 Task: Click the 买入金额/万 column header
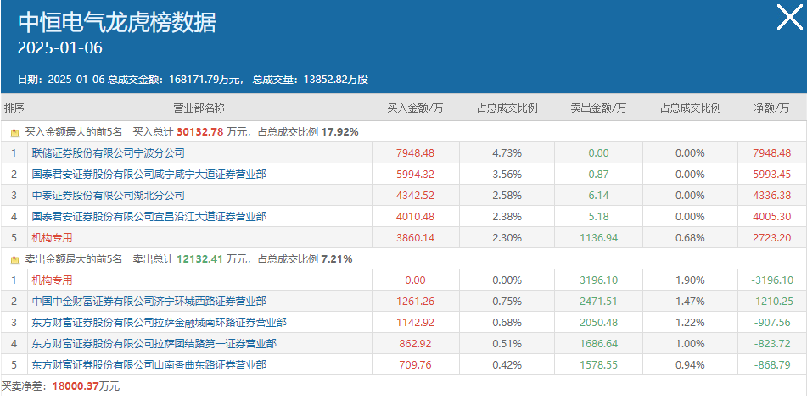point(415,108)
